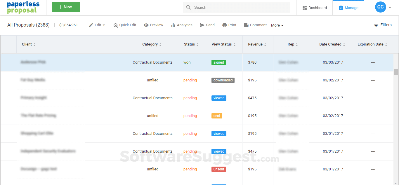Click the Dashboard grid icon
Viewport: 399px width, 185px height.
[x=305, y=8]
